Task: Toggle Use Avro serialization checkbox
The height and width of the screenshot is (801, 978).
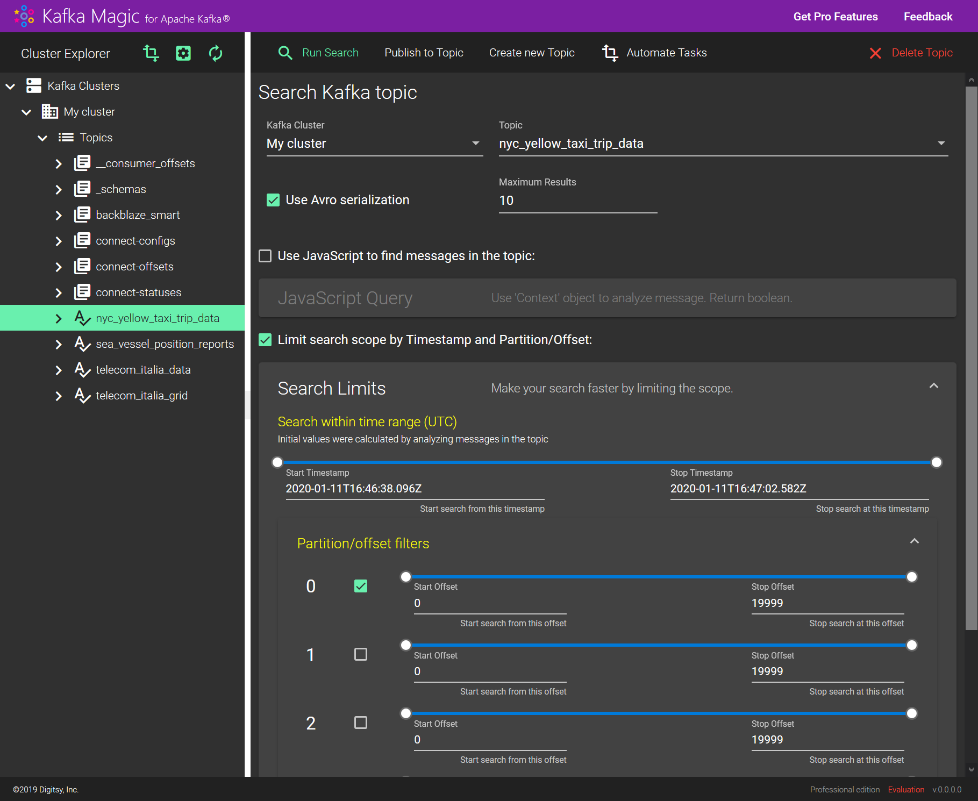Action: (x=273, y=200)
